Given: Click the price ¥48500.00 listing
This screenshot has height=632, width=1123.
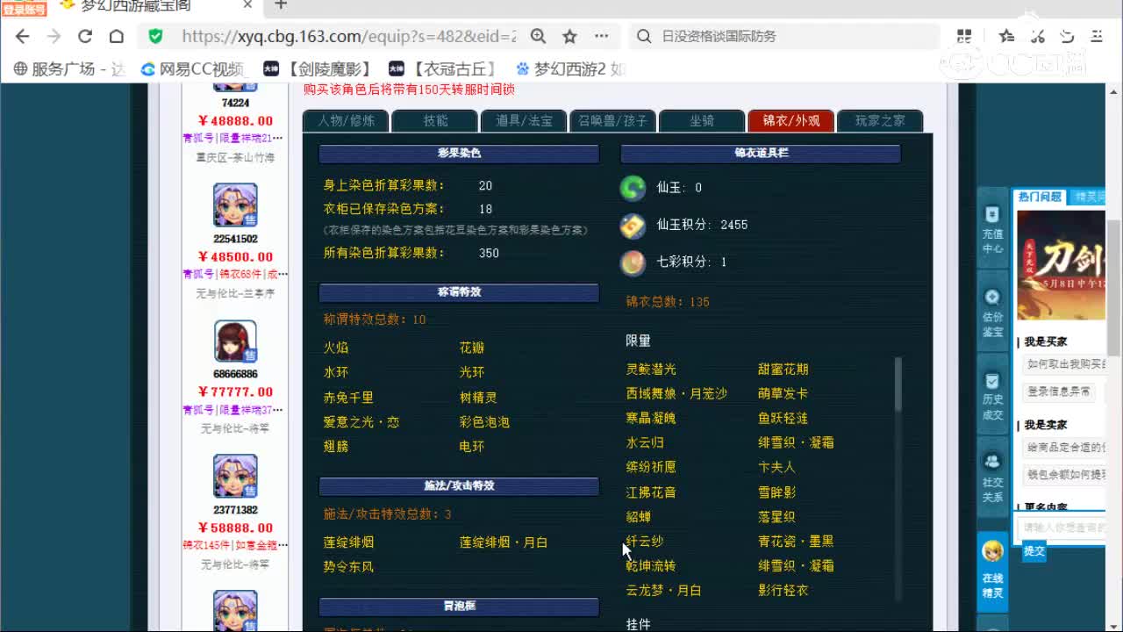Looking at the screenshot, I should coord(235,256).
